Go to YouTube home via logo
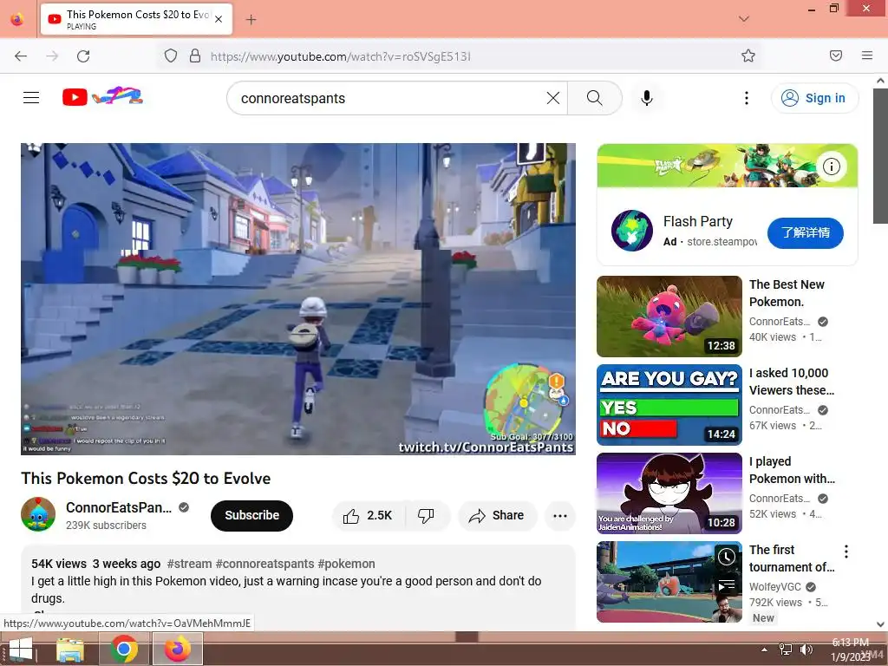 pyautogui.click(x=102, y=97)
